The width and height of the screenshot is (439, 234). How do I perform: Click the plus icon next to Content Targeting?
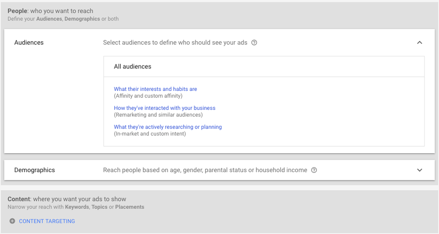(12, 221)
